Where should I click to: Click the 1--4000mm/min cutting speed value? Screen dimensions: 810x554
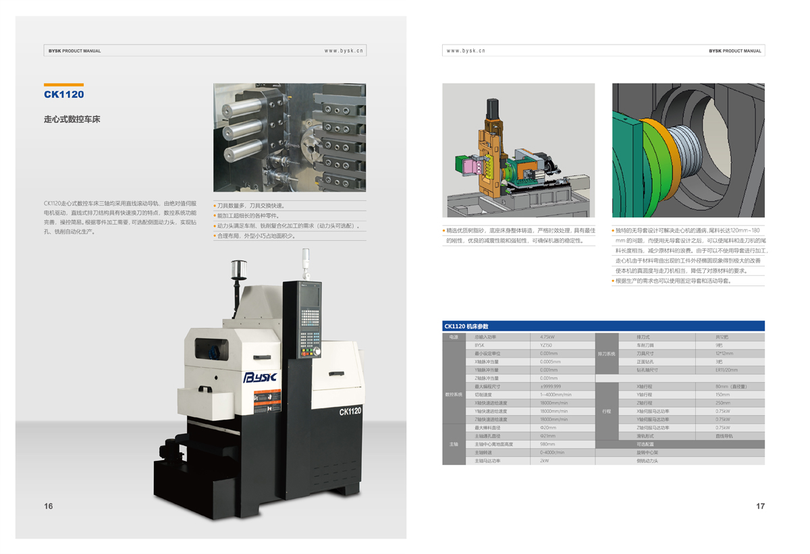click(555, 395)
